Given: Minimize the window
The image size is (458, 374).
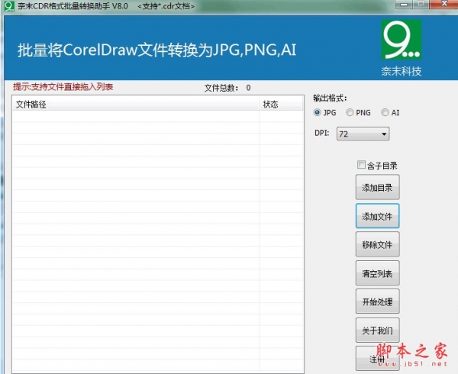Looking at the screenshot, I should (404, 4).
